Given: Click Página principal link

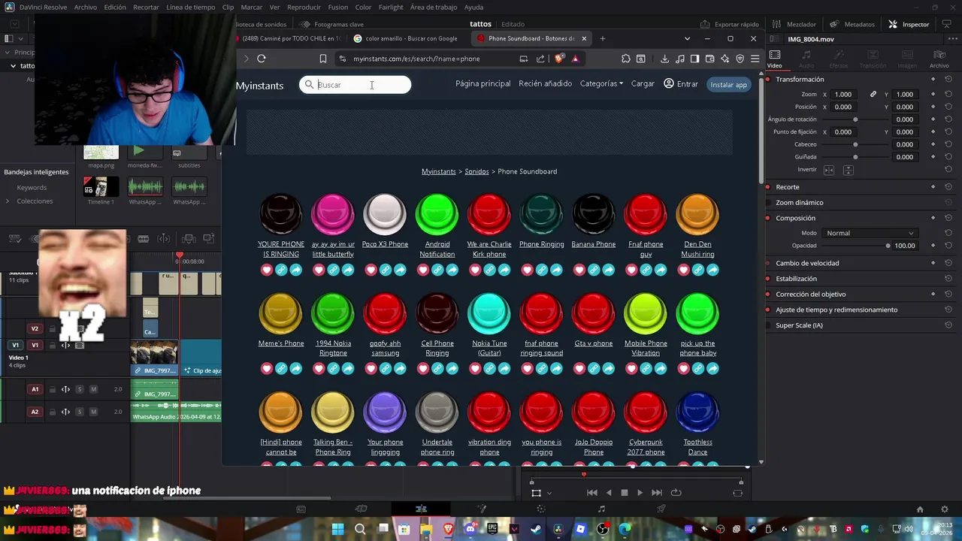Looking at the screenshot, I should click(483, 84).
